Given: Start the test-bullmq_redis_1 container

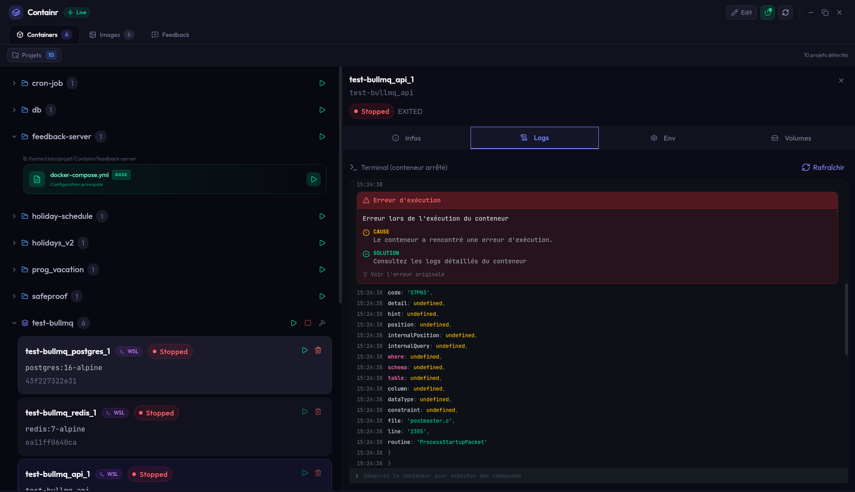Looking at the screenshot, I should point(305,411).
